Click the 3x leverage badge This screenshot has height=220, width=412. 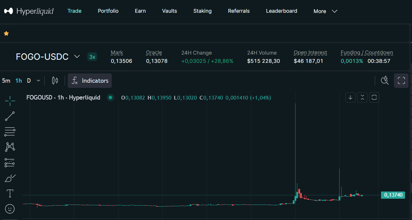pos(92,57)
